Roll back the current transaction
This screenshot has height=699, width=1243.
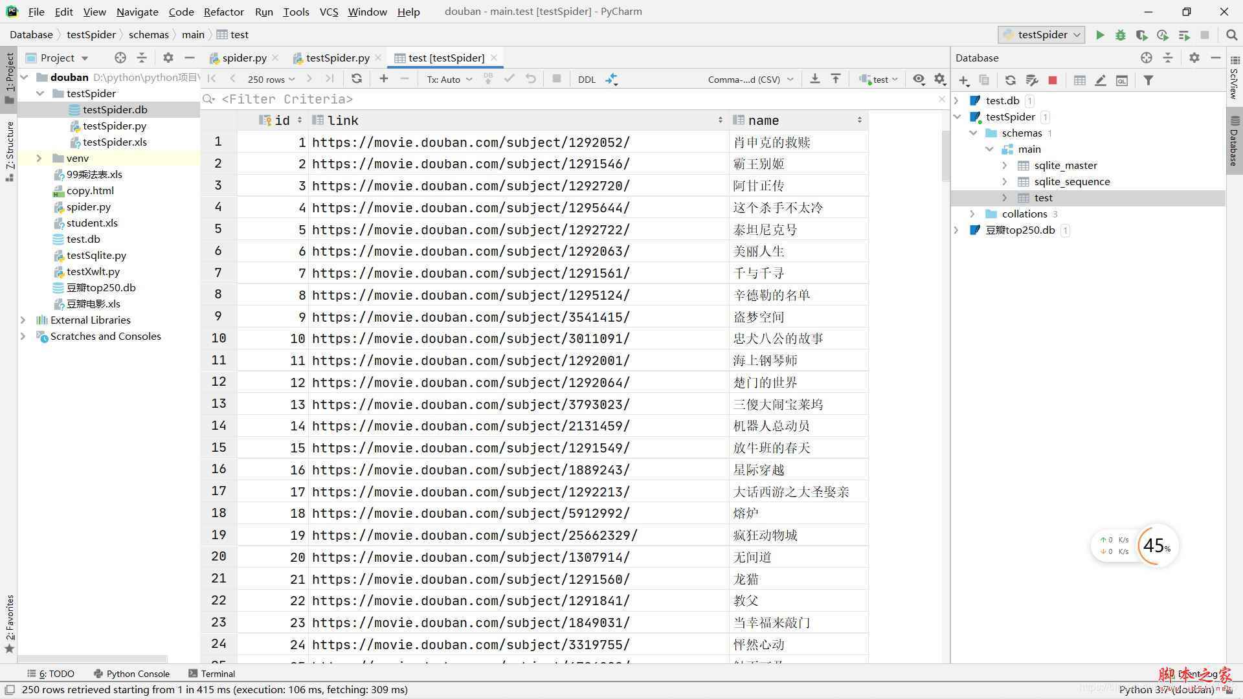tap(531, 79)
